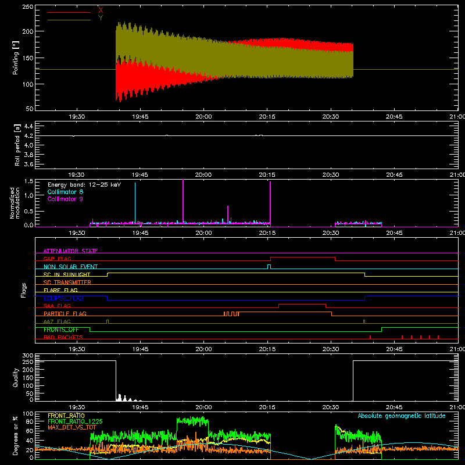Click the vertical Flags axis title

[23, 290]
